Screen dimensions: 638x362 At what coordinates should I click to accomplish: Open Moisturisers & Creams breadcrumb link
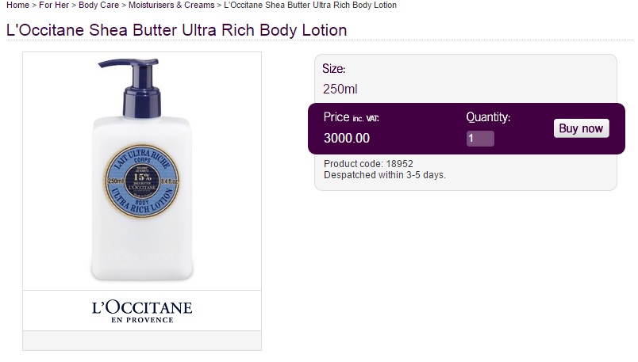tap(172, 6)
